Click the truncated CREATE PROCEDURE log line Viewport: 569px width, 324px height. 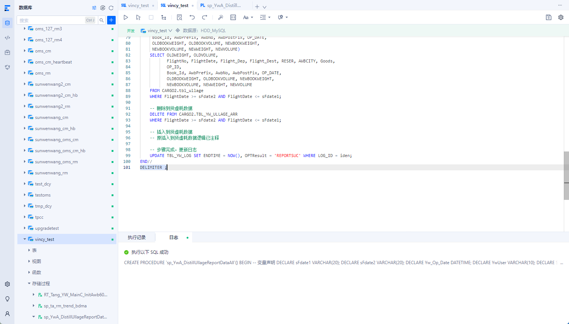coord(344,263)
